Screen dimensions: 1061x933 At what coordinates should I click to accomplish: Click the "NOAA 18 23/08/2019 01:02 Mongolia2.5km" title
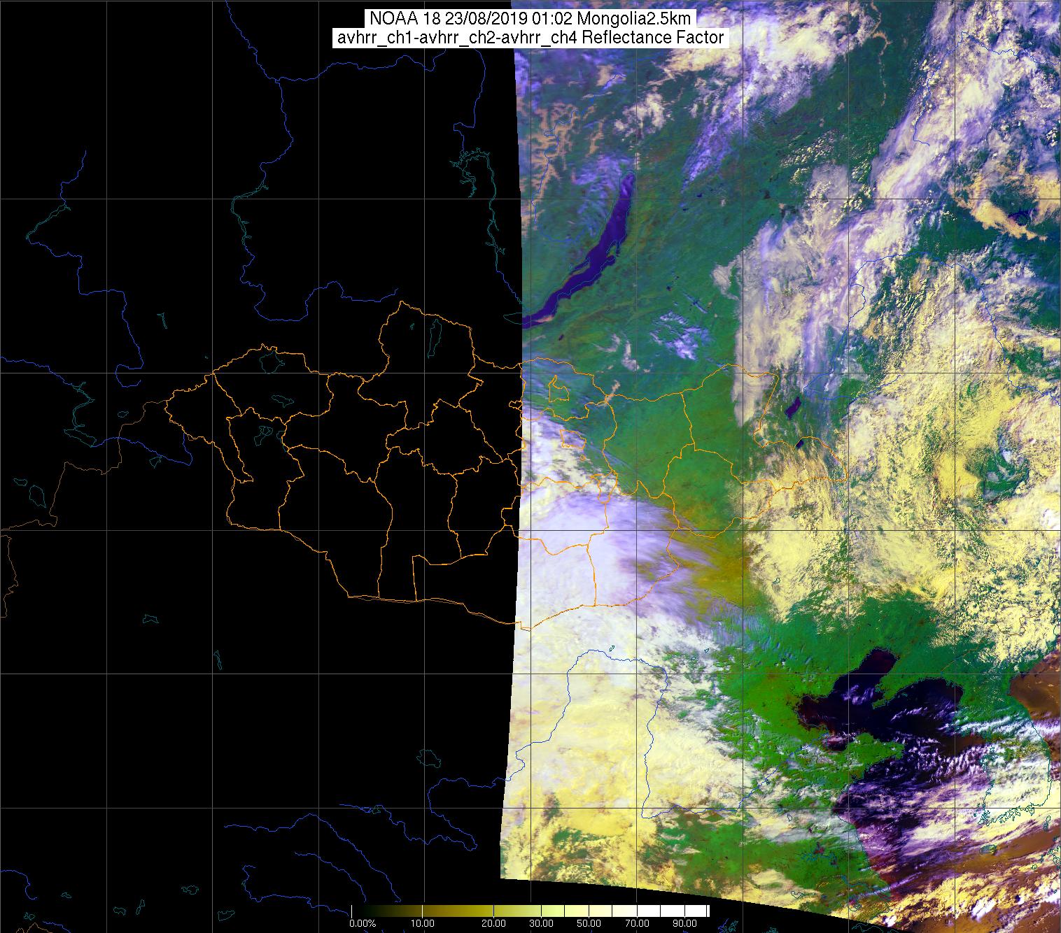(530, 19)
